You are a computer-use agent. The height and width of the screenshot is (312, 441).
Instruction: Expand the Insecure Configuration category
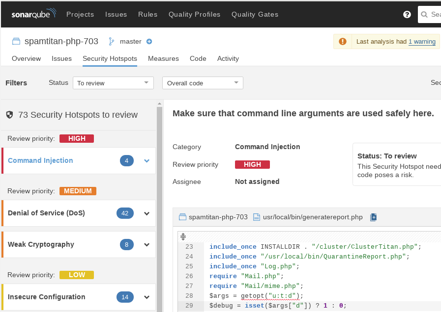147,297
